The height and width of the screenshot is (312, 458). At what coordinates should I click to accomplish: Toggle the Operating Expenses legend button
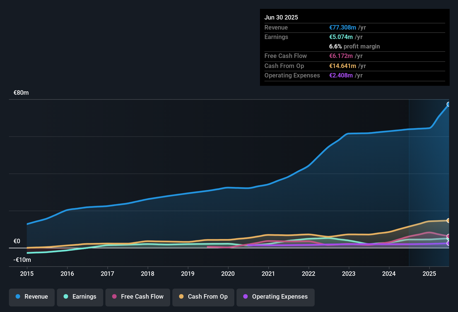(276, 297)
